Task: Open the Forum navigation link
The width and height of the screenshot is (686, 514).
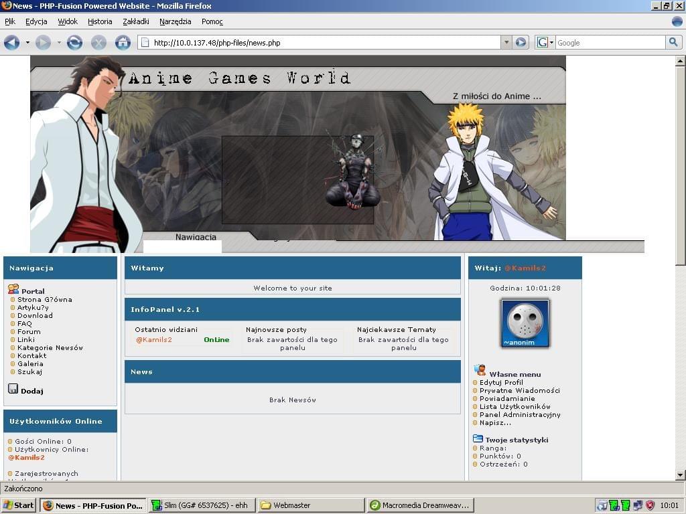Action: coord(29,331)
